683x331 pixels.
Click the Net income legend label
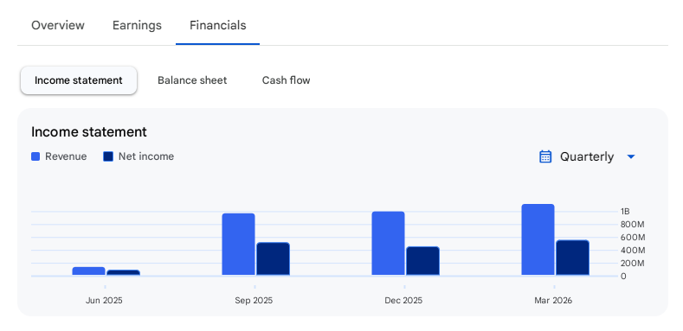click(146, 156)
